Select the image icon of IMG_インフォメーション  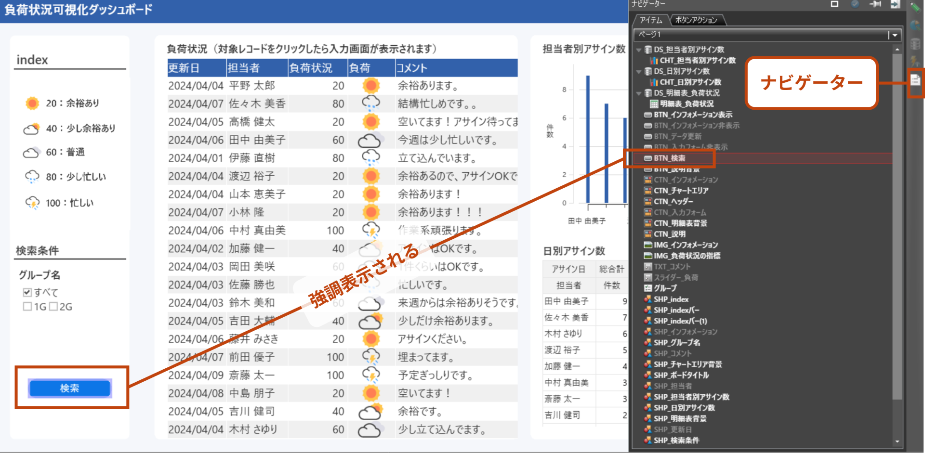click(648, 245)
